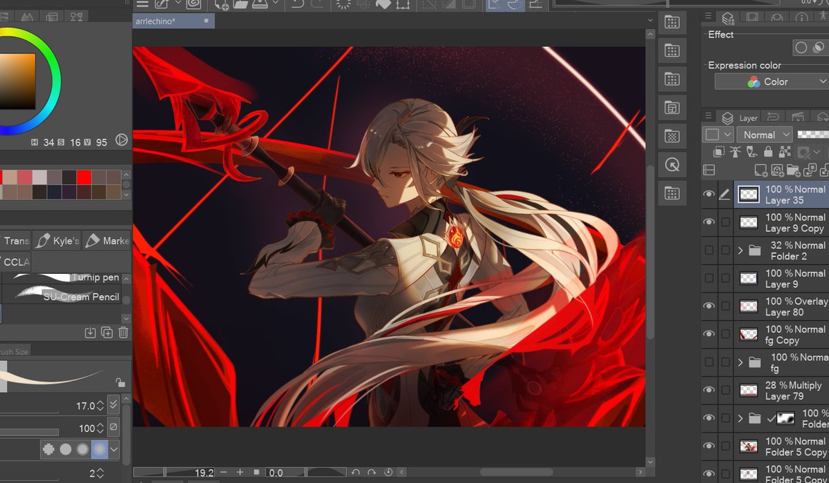Open the Kyle's sub tool group tab
The image size is (829, 483).
pyautogui.click(x=57, y=241)
